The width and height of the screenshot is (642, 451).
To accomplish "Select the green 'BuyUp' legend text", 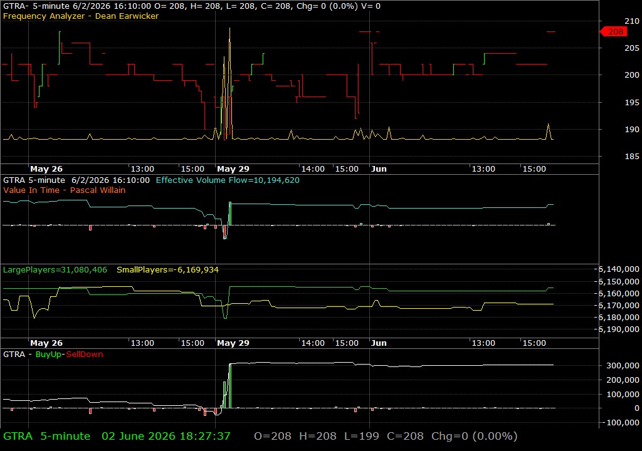I will (48, 355).
